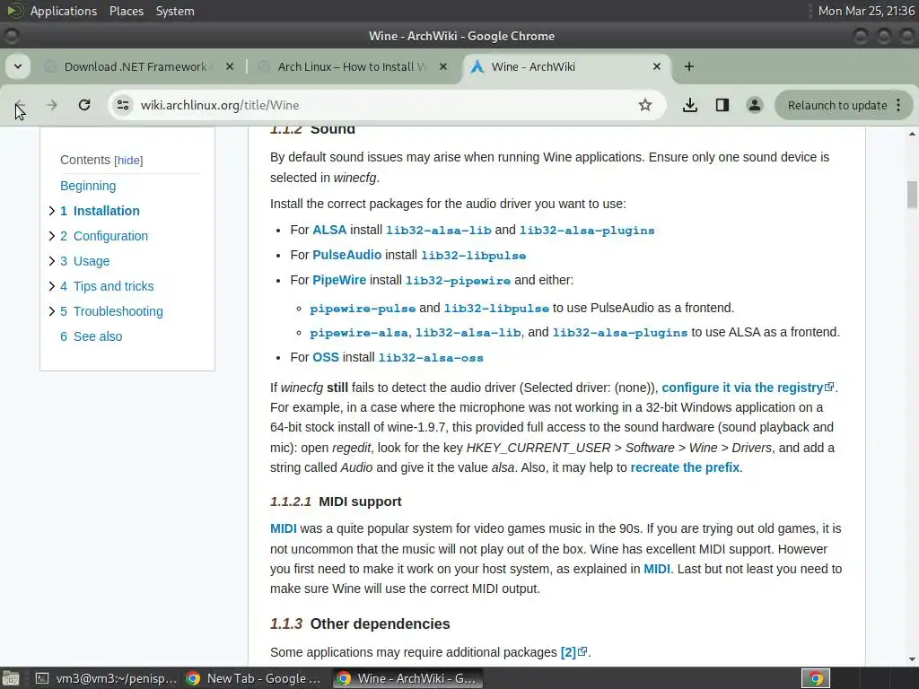
Task: Click the page vertical scrollbar thumb
Action: [912, 195]
